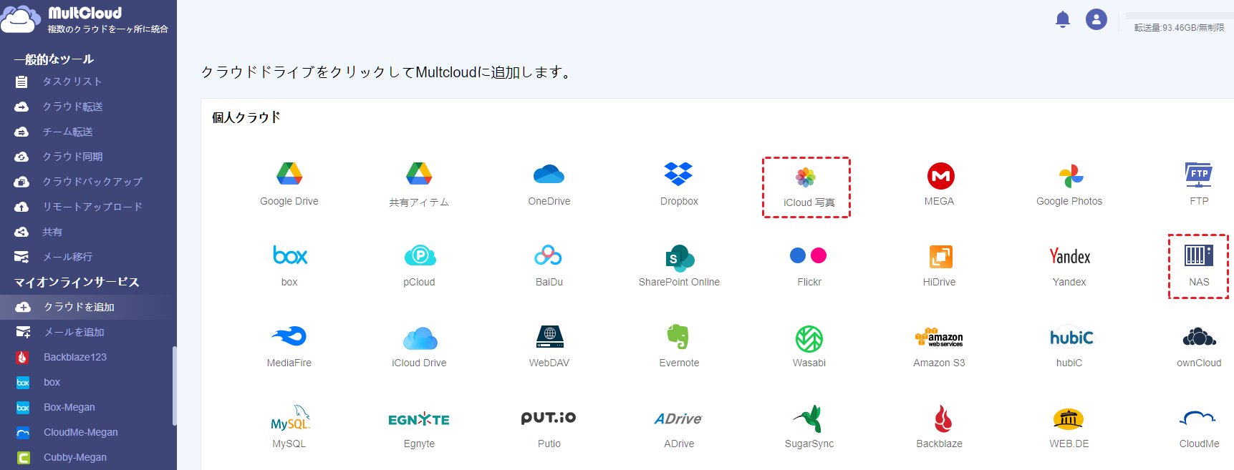Select the iCloud Drive icon
The height and width of the screenshot is (470, 1234).
420,338
